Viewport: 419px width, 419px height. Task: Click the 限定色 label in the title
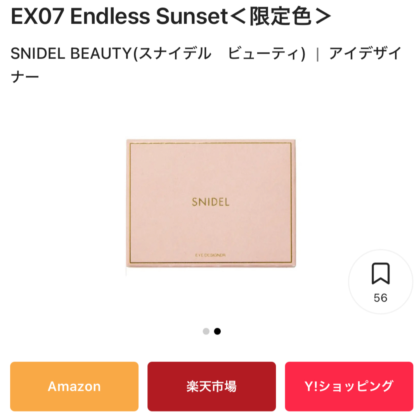[x=280, y=16]
